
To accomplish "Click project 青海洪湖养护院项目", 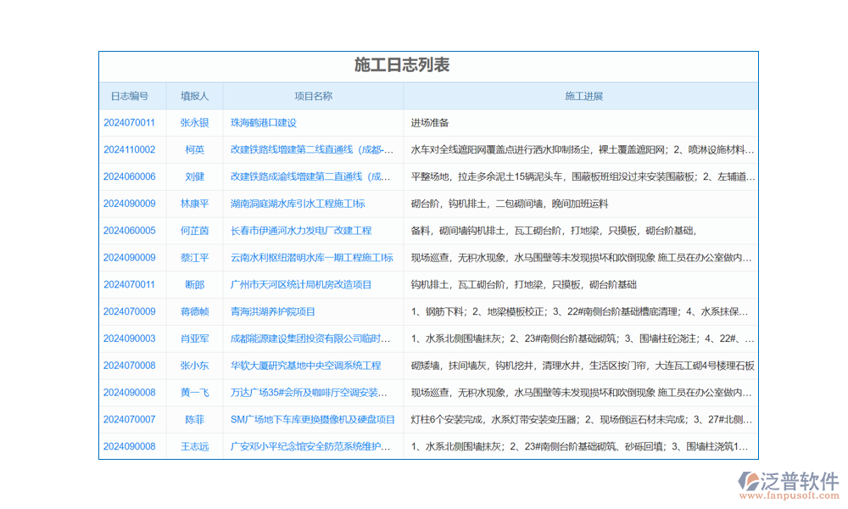I will tap(273, 311).
